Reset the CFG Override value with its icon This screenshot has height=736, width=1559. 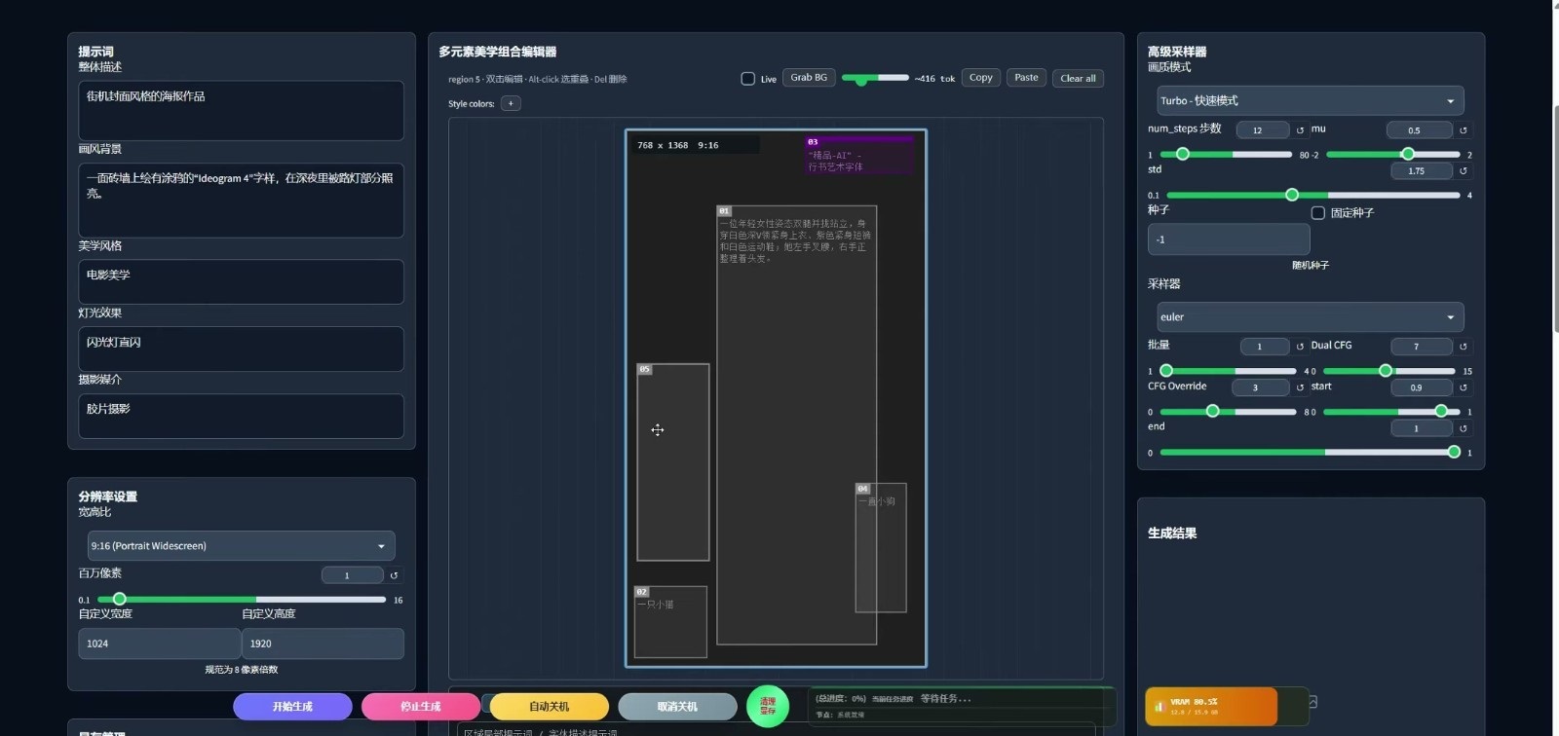click(1300, 387)
